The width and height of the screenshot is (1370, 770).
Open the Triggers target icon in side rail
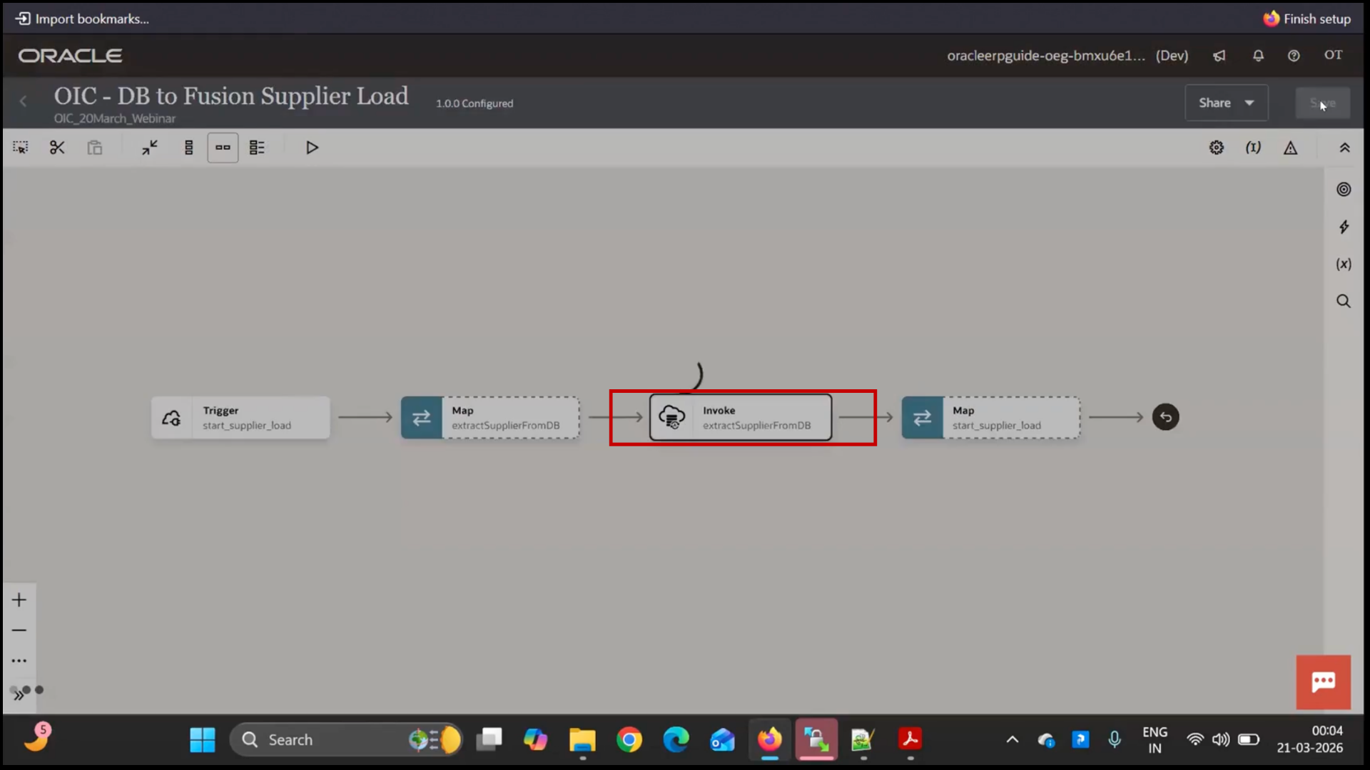click(x=1344, y=189)
